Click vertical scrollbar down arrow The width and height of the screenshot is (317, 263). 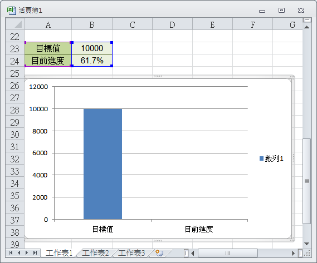[306, 244]
